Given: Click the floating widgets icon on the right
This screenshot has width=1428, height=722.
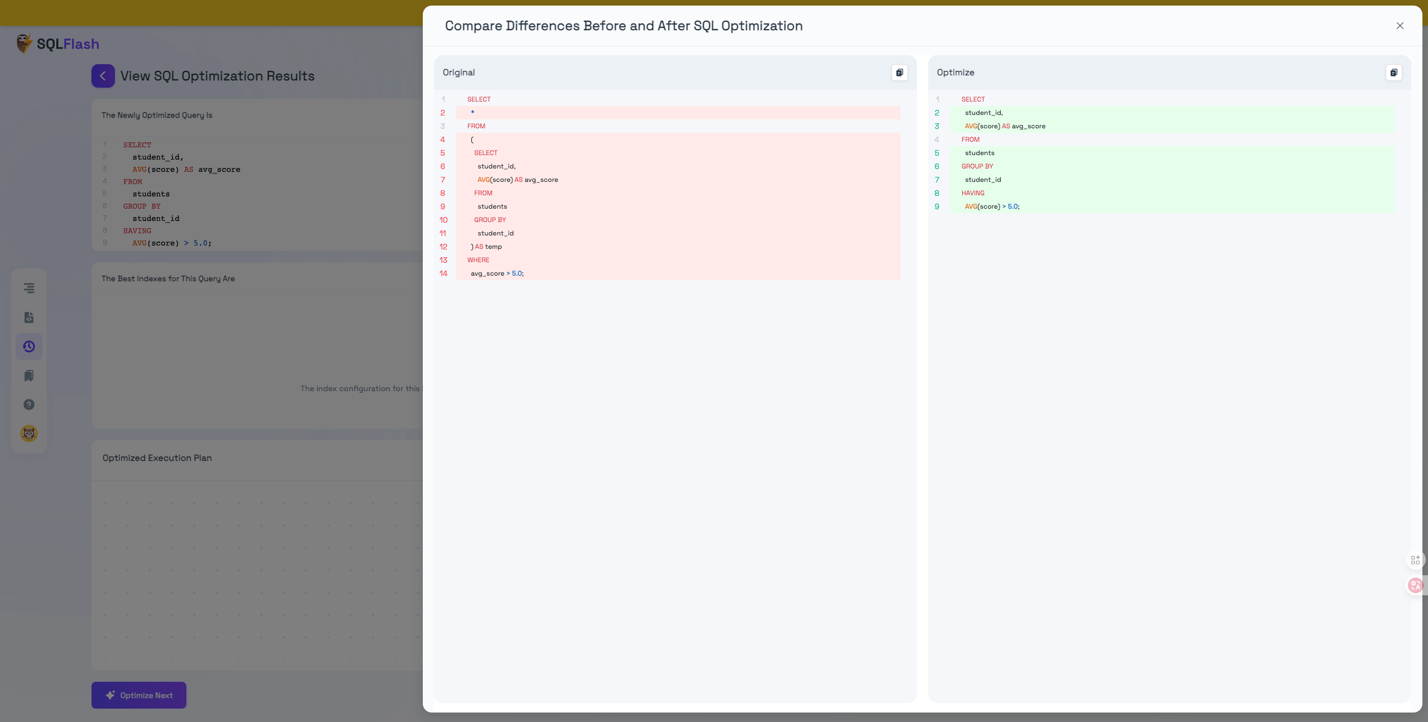Looking at the screenshot, I should (x=1415, y=560).
